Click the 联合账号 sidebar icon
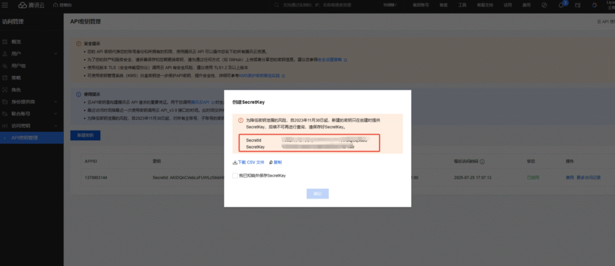Image resolution: width=615 pixels, height=266 pixels. point(5,114)
